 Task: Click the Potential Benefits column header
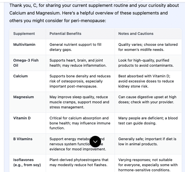(65, 34)
